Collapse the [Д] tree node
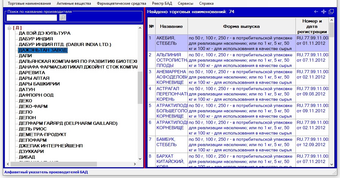This screenshot has height=178, width=340. click(x=9, y=28)
